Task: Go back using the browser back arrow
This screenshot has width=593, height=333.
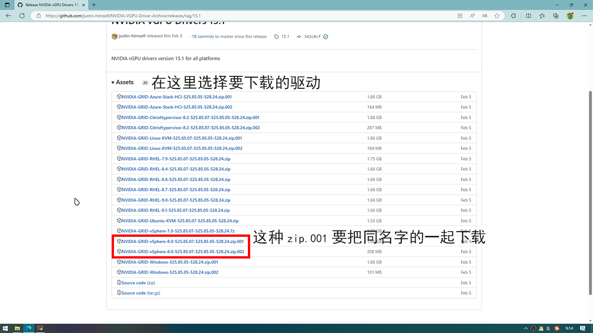Action: click(x=8, y=15)
